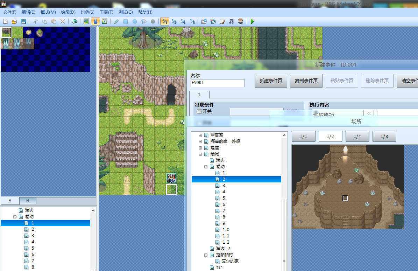Open the Database icon
418x271 pixels.
click(204, 21)
